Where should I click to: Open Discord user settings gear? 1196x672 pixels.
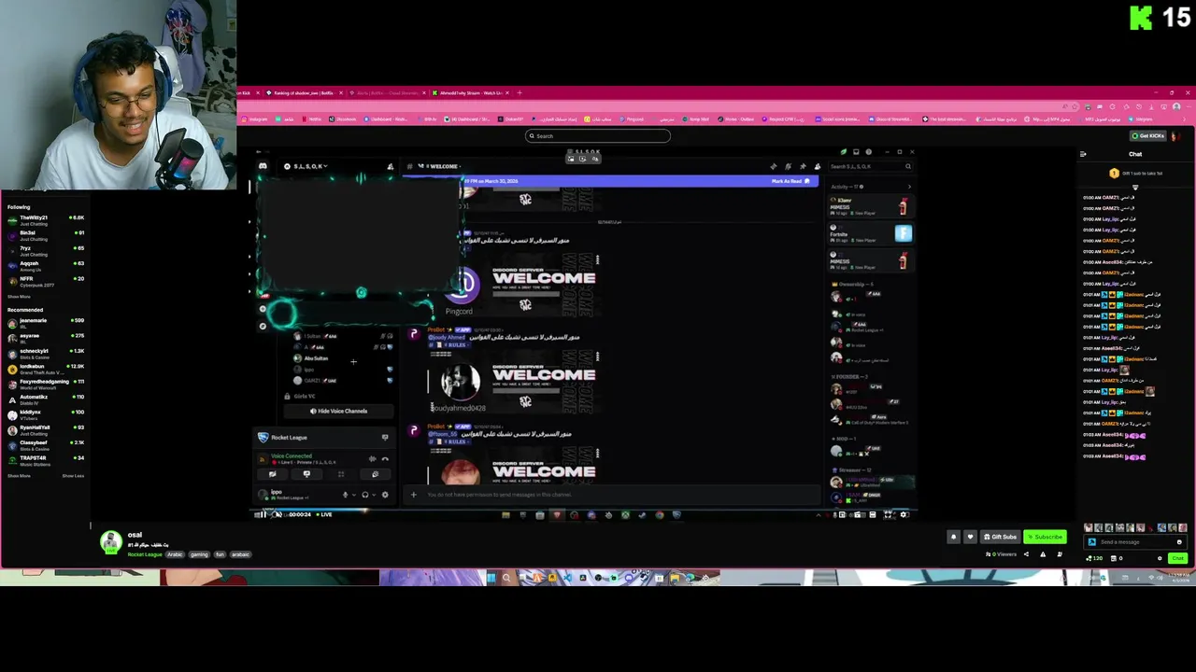coord(385,495)
